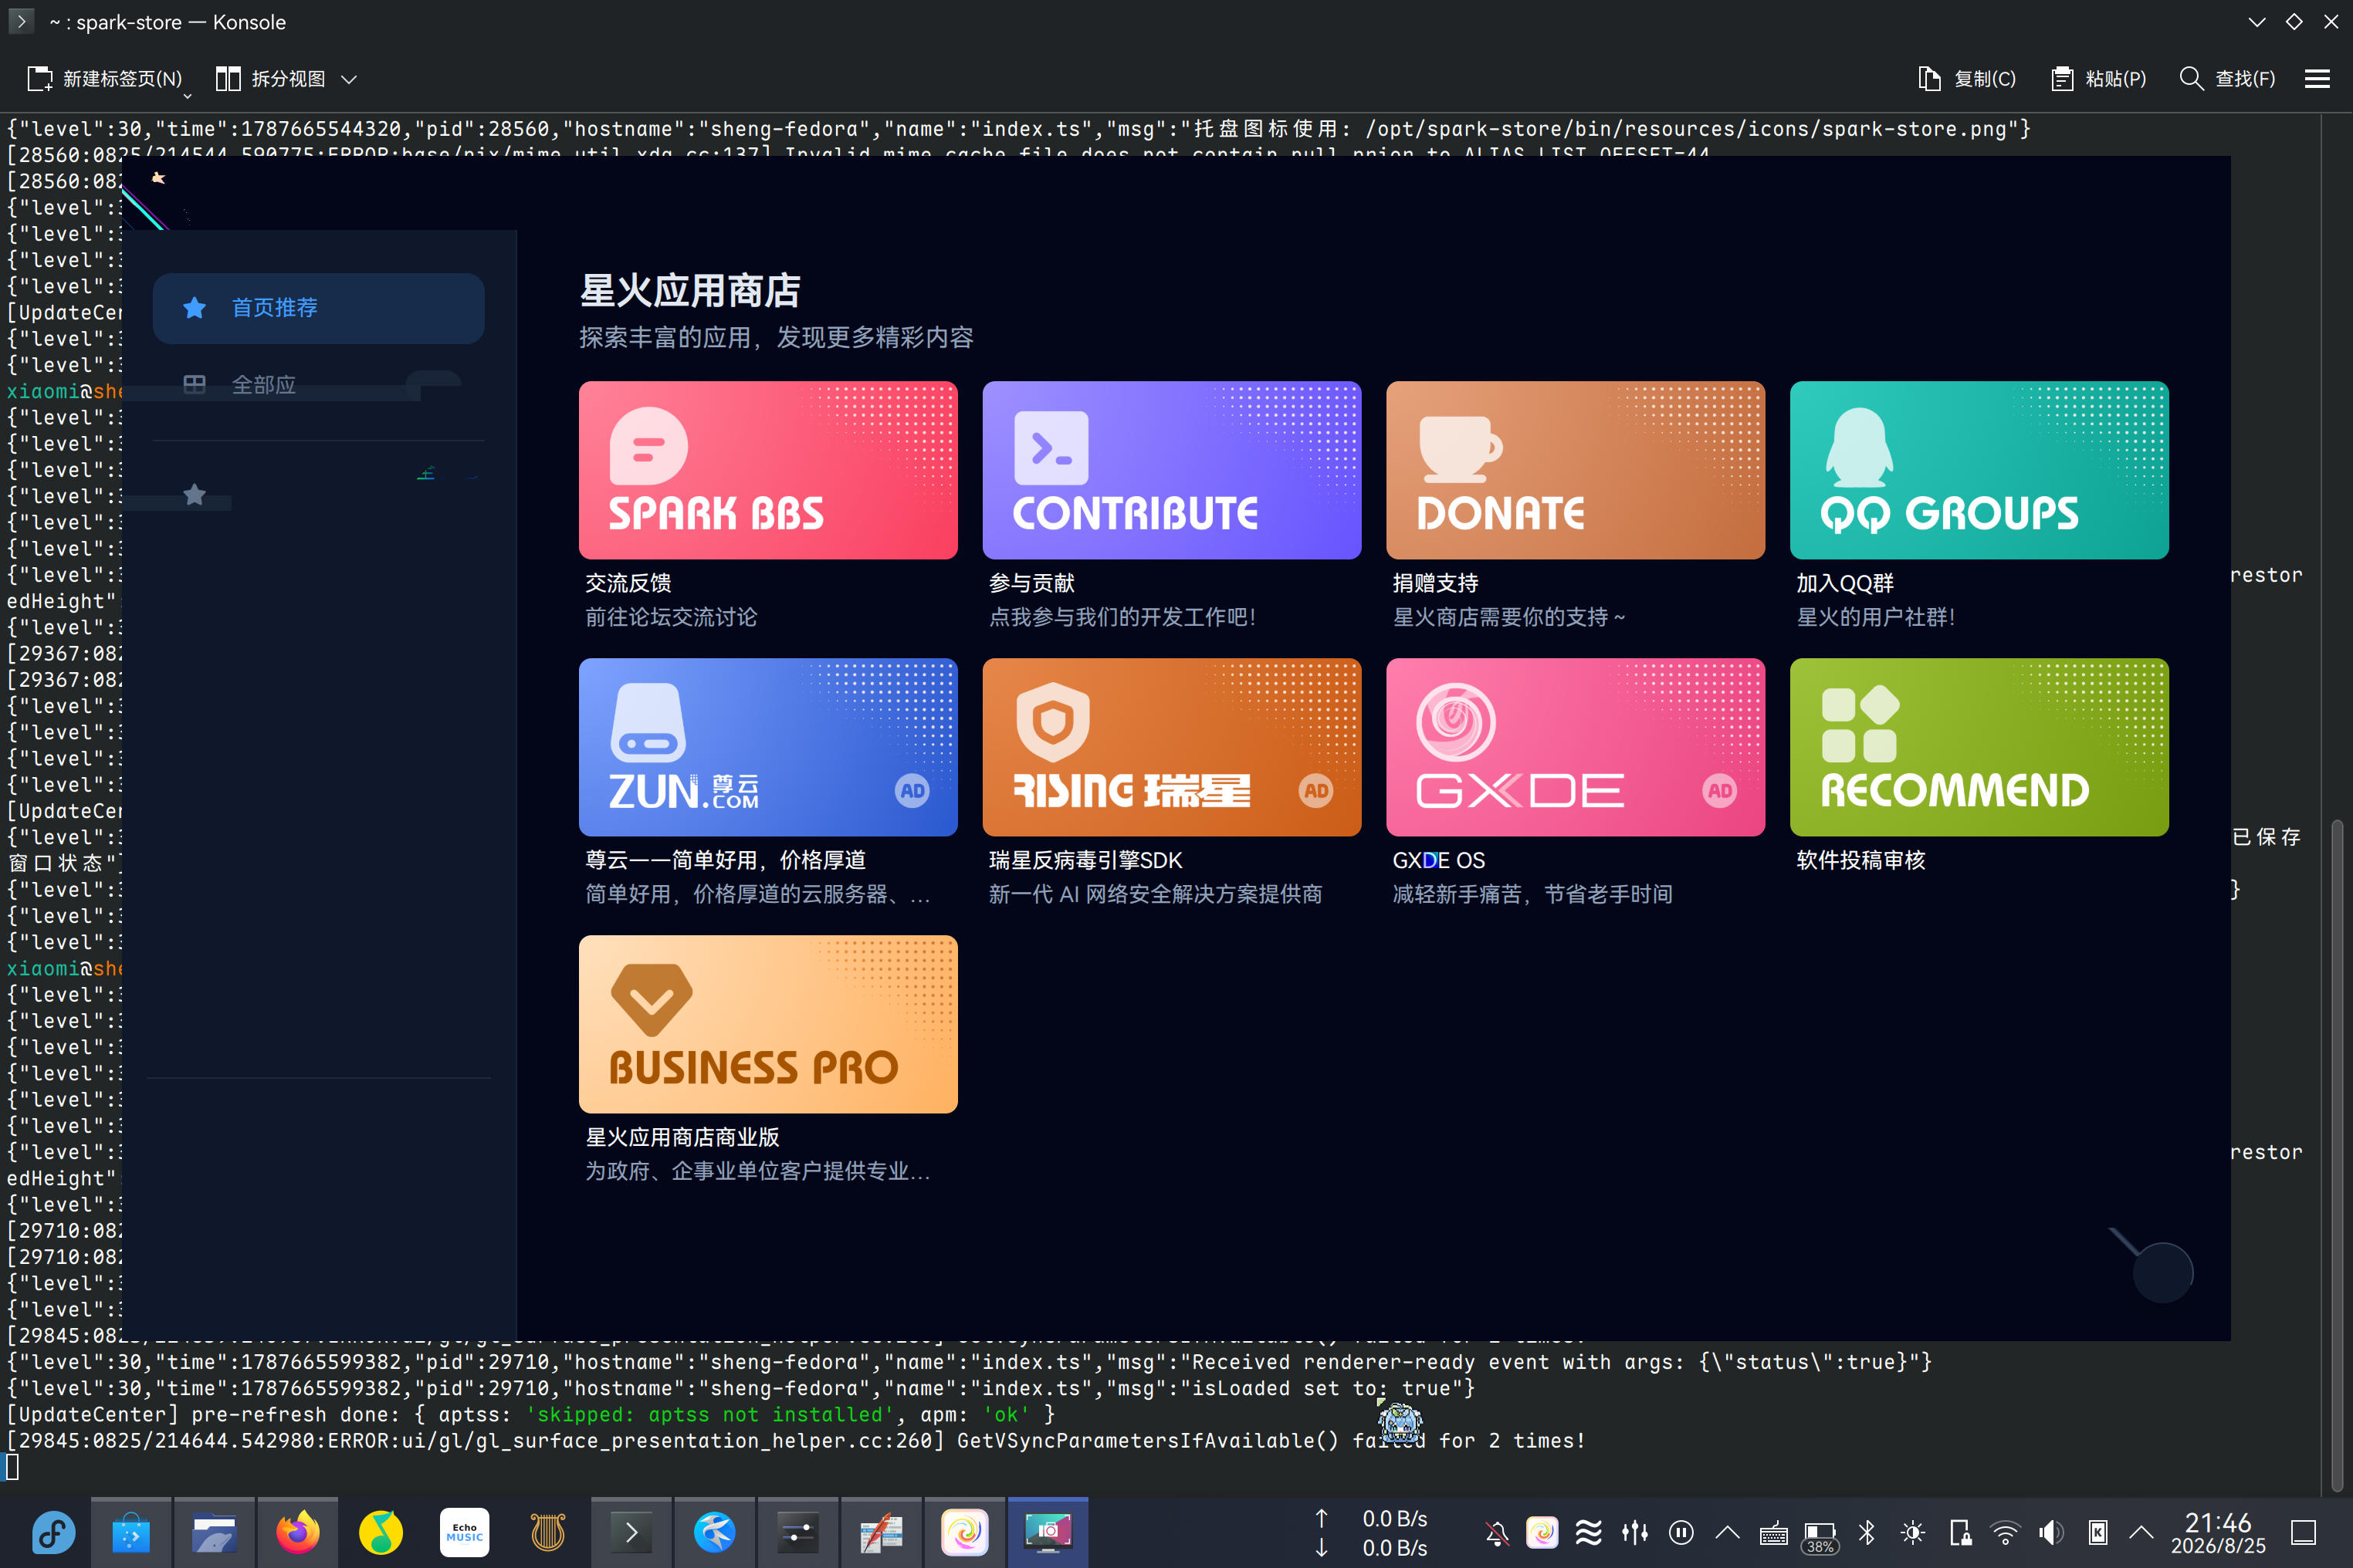
Task: Select 全部应用 in the Spark Store sidebar
Action: tap(318, 385)
